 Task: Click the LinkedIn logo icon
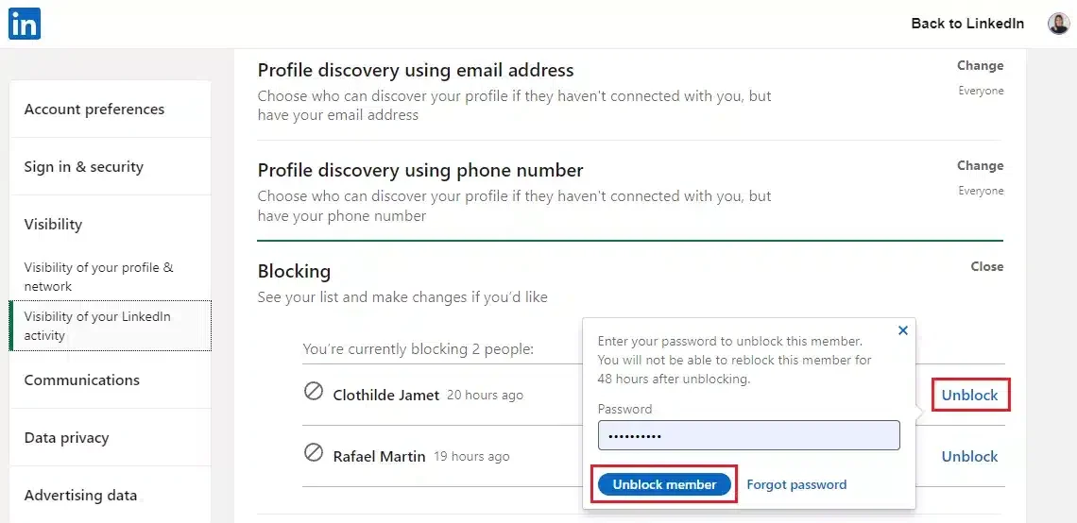click(x=24, y=24)
